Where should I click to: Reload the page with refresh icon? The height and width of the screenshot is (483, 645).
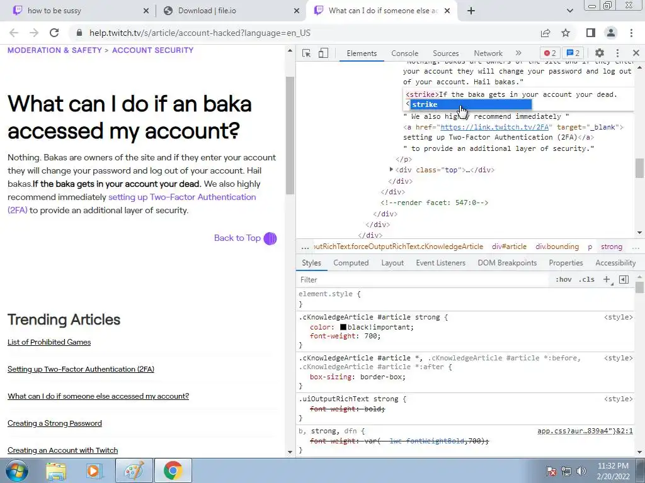click(54, 33)
